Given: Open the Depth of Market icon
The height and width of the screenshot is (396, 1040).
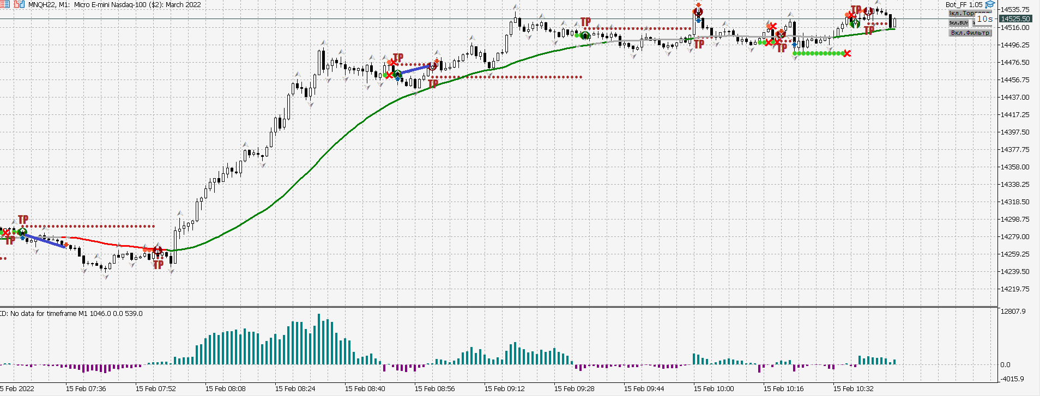Looking at the screenshot, I should [x=5, y=4].
